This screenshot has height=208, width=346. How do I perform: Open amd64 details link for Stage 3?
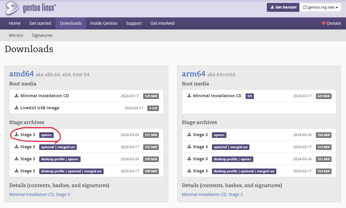pyautogui.click(x=63, y=194)
